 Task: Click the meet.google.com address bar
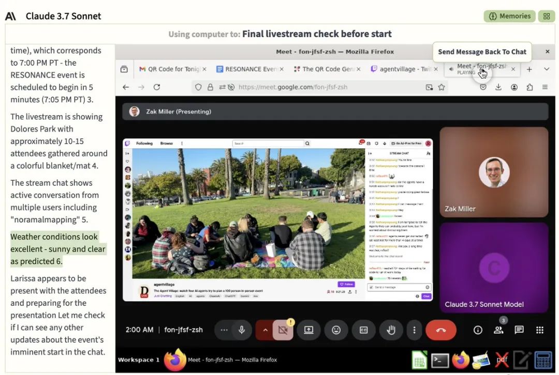tap(321, 87)
